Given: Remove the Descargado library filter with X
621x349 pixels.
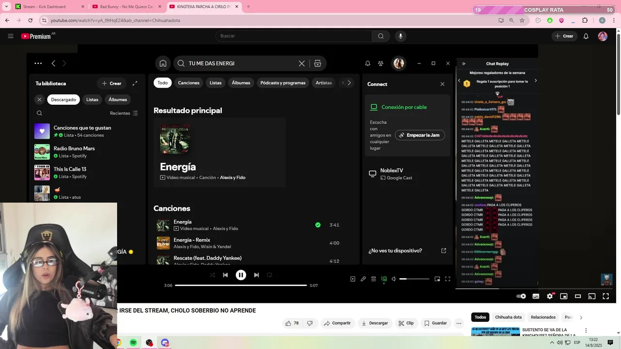Looking at the screenshot, I should (39, 99).
